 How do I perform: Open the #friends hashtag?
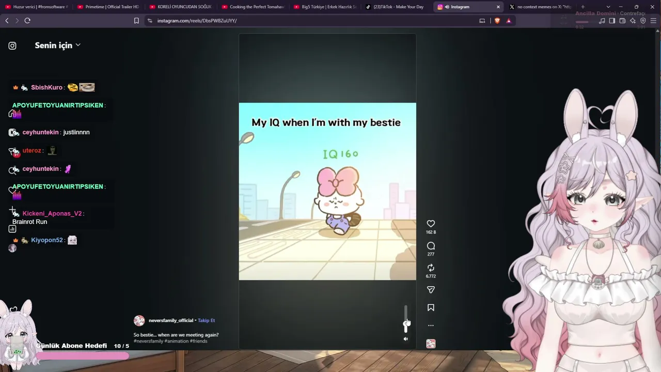[199, 341]
